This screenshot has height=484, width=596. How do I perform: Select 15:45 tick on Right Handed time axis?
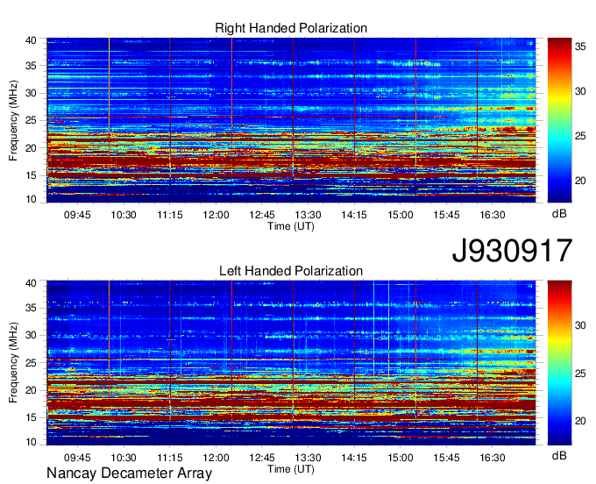(x=446, y=215)
